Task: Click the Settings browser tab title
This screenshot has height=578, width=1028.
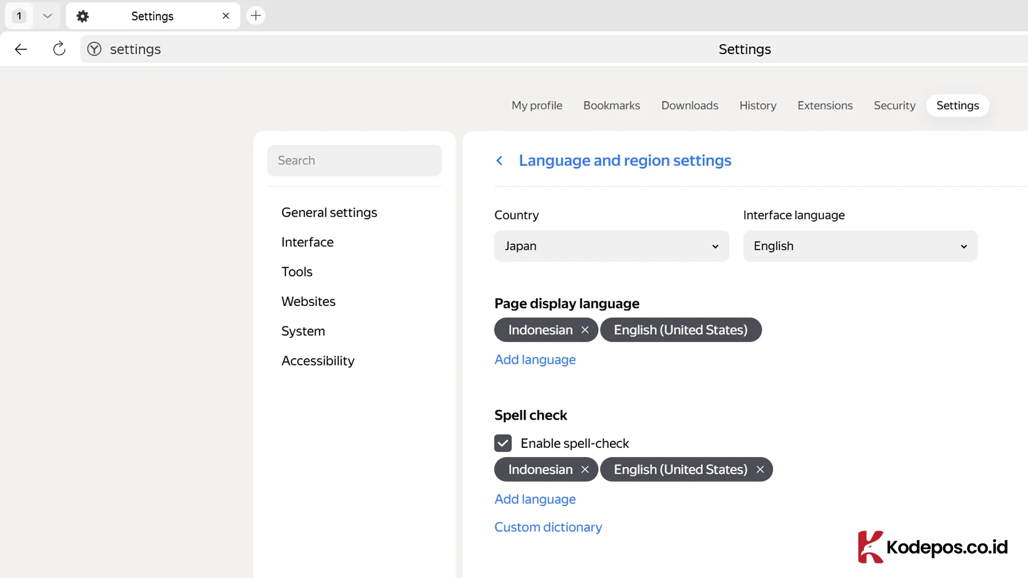Action: pos(152,16)
